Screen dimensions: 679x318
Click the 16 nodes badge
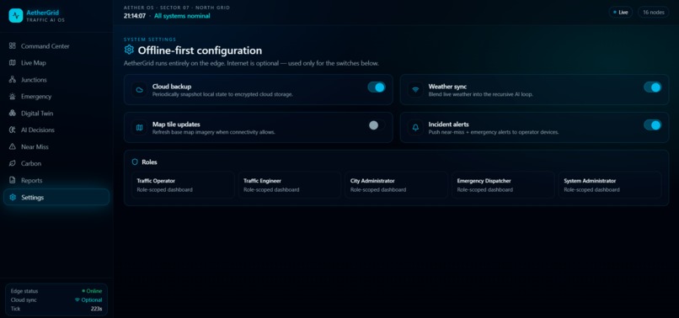(x=653, y=12)
